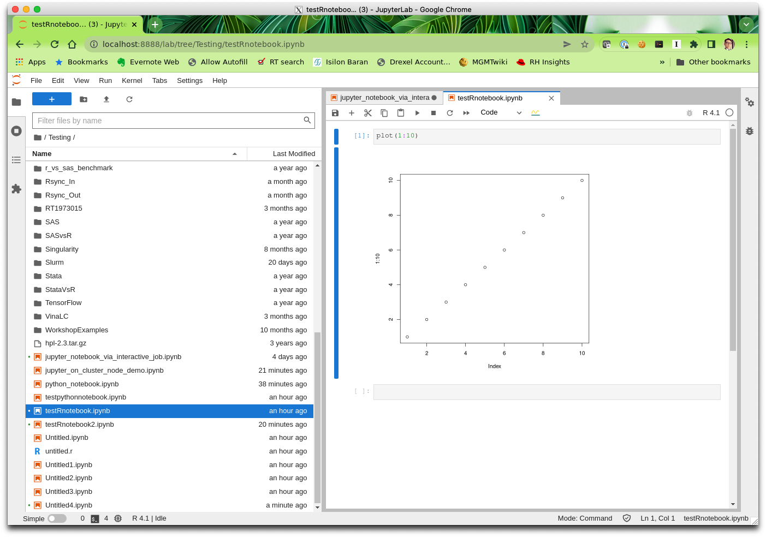Open the Extension Manager sidebar

coord(16,189)
